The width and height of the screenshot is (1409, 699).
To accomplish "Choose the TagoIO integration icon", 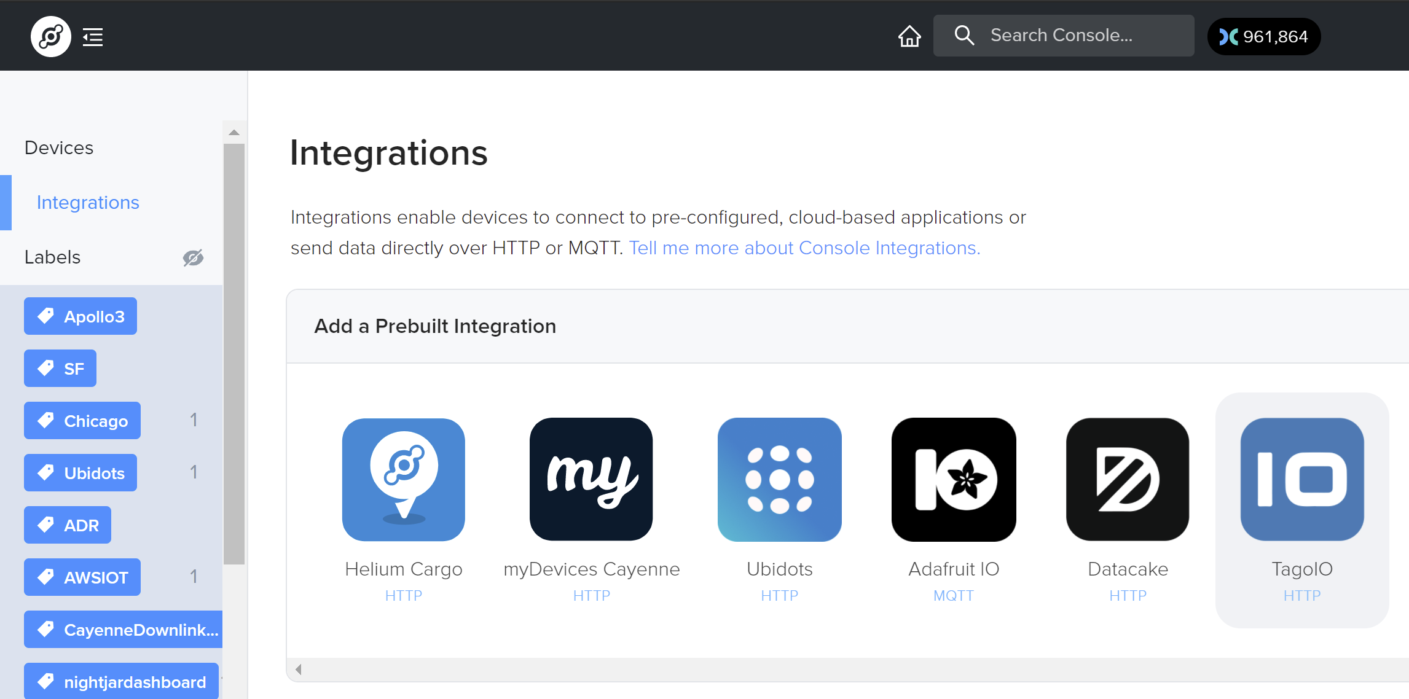I will (x=1302, y=480).
